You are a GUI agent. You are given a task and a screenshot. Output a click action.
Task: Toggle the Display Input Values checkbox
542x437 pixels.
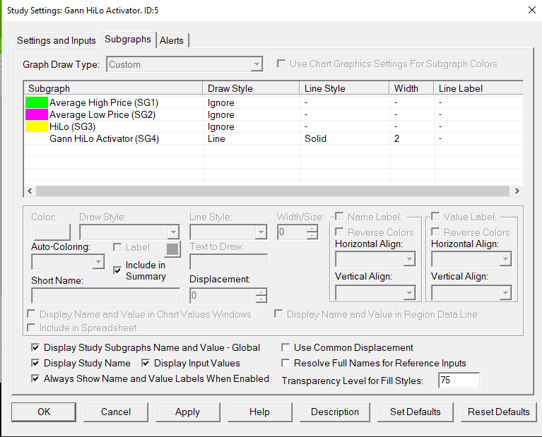coord(146,363)
